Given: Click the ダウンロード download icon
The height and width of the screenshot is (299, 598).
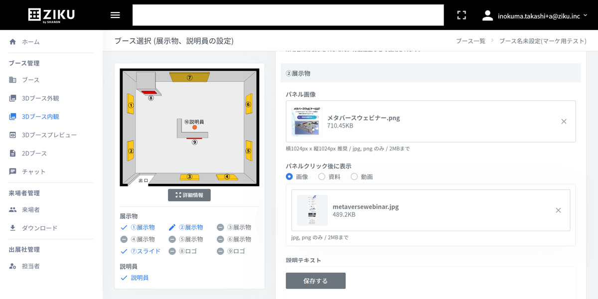Looking at the screenshot, I should pos(13,228).
